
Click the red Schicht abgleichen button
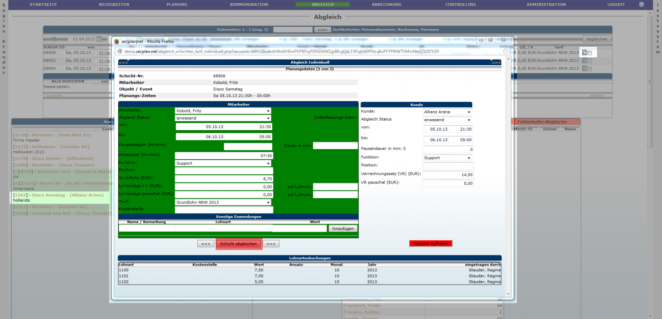tap(238, 244)
